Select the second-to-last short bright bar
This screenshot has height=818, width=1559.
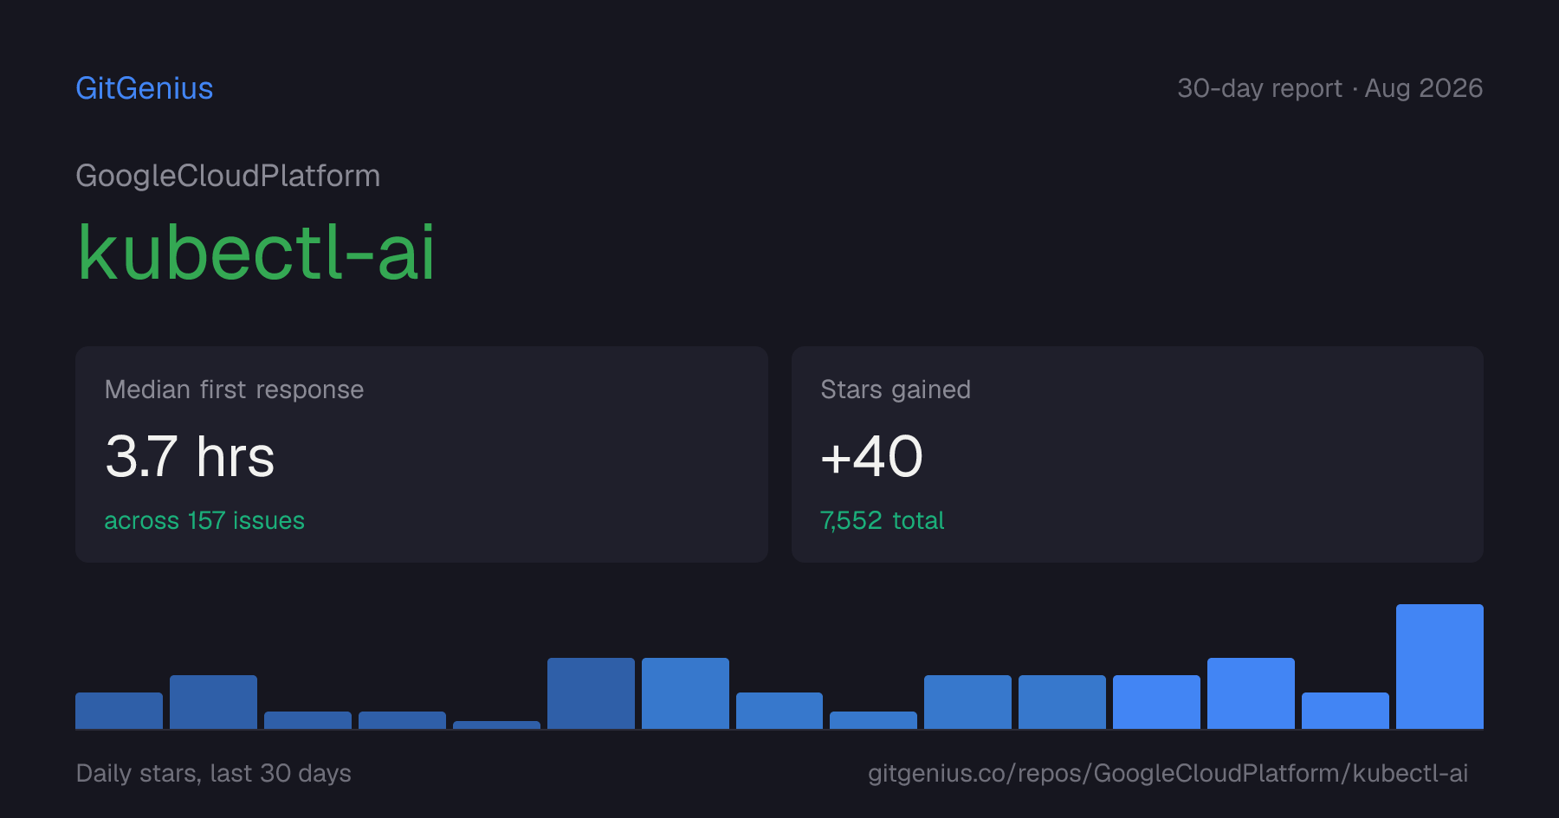[x=1345, y=711]
